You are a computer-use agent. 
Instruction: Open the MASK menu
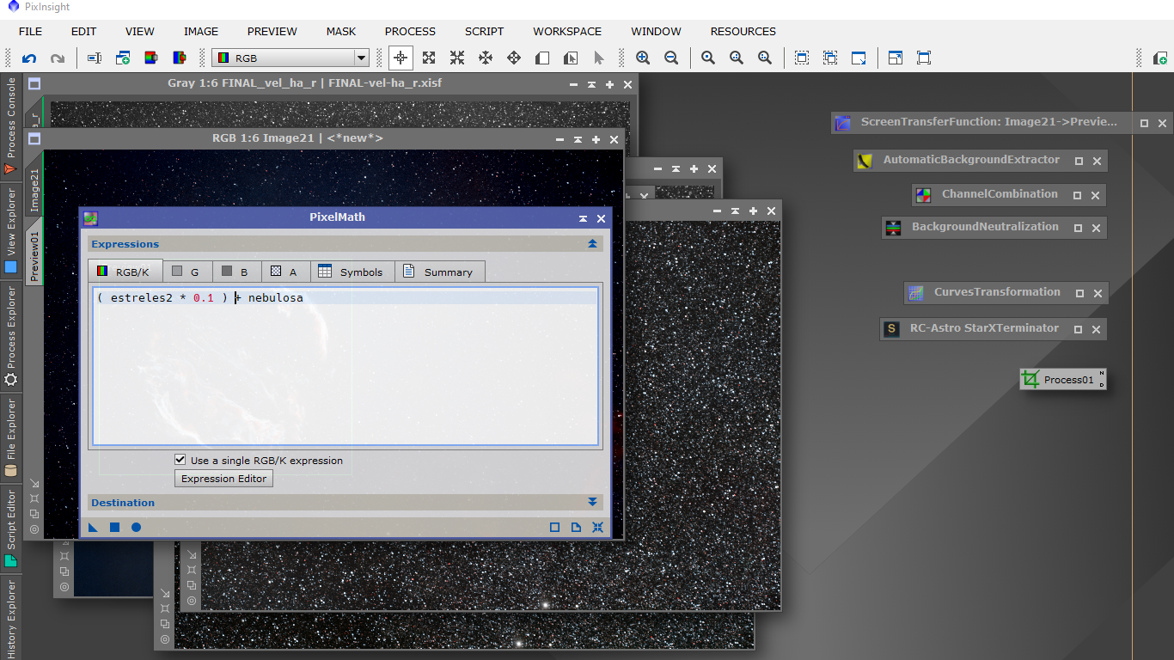coord(341,31)
